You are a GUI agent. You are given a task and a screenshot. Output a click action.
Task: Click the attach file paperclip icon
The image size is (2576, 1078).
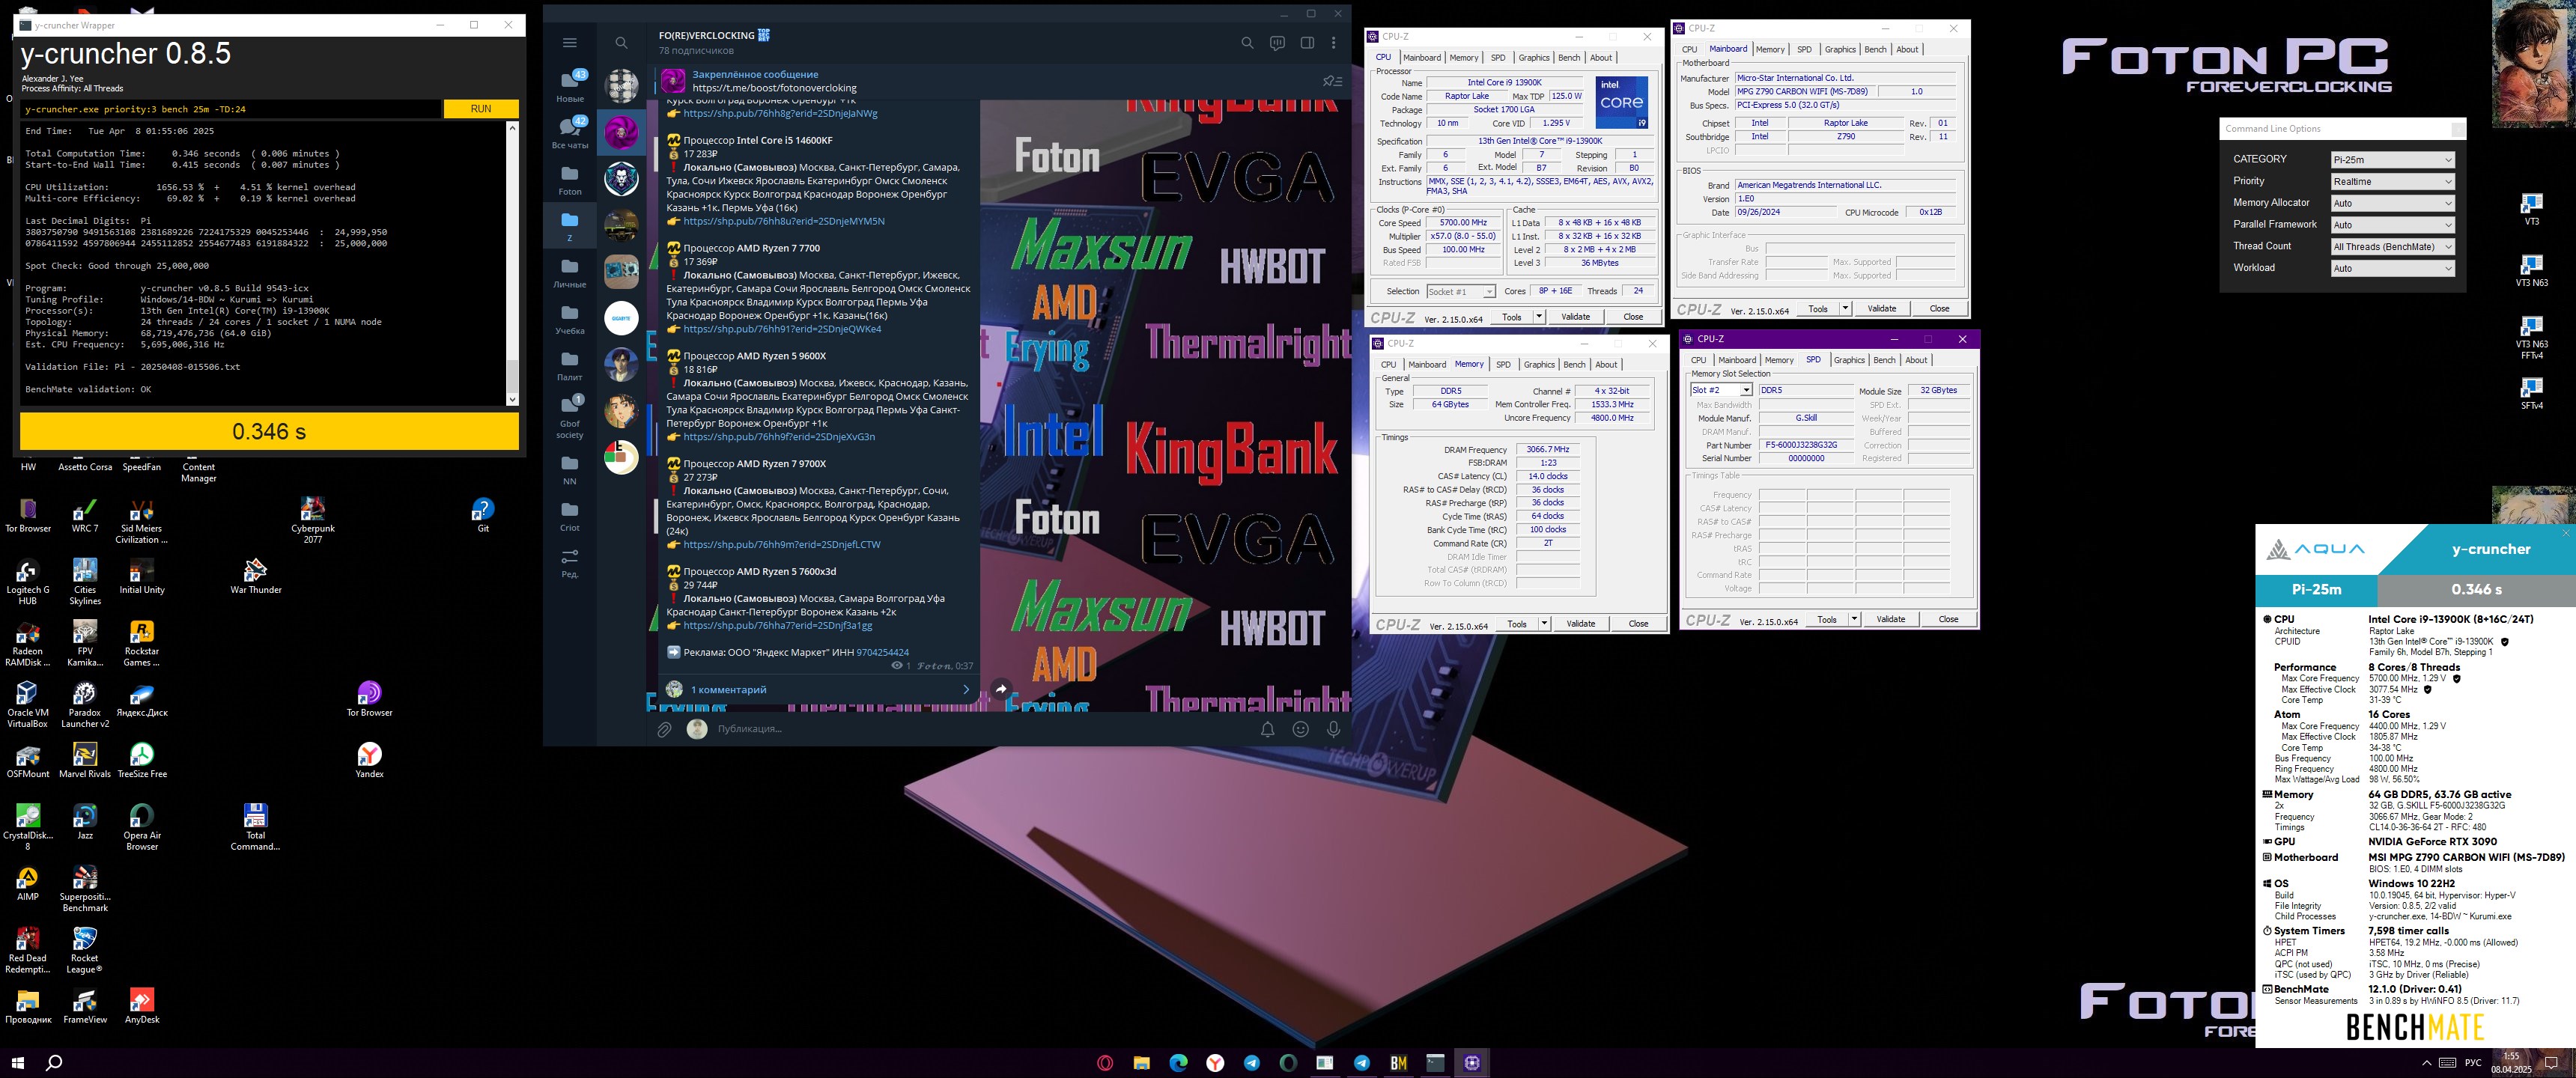click(664, 729)
